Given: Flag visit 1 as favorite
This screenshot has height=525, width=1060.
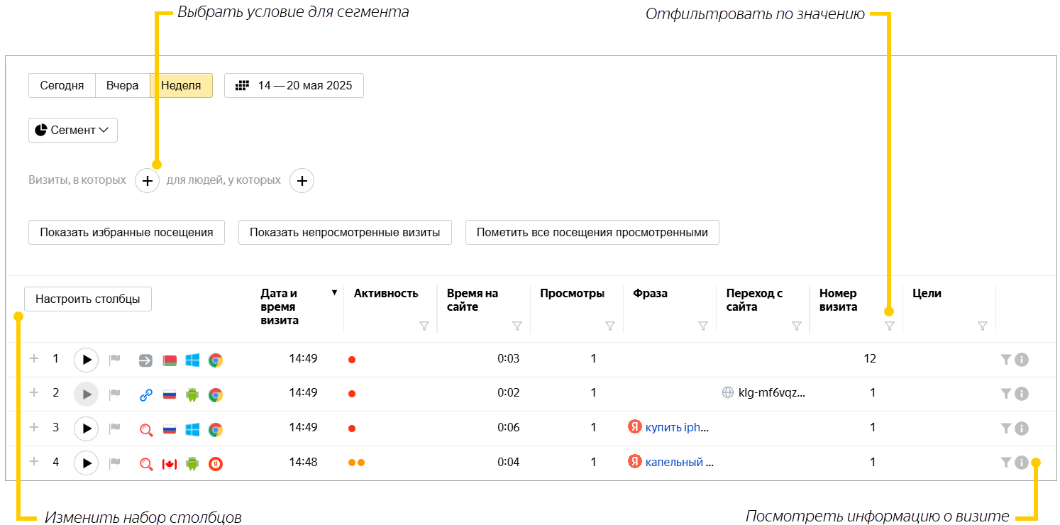Looking at the screenshot, I should [x=114, y=360].
